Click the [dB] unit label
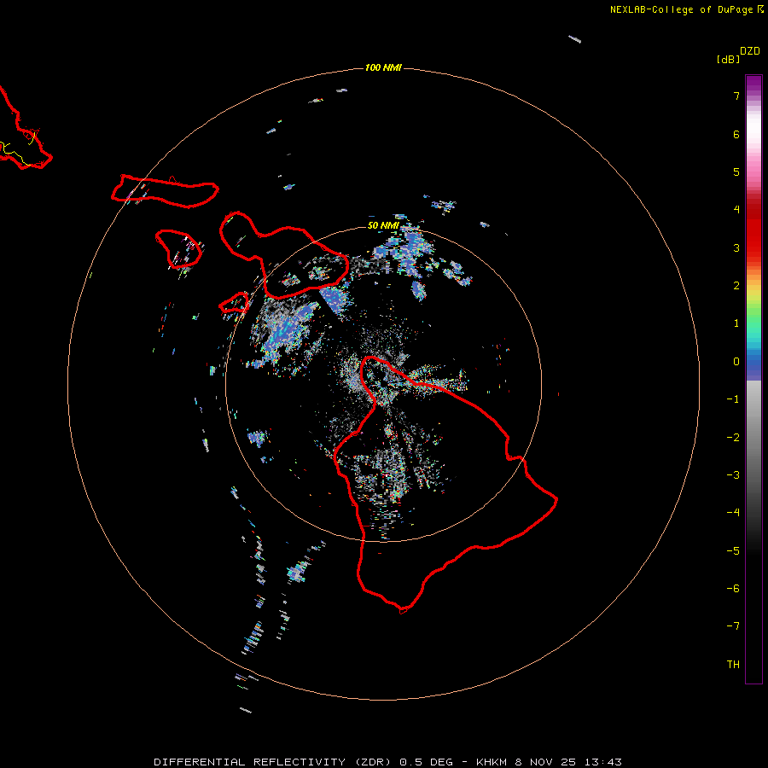This screenshot has height=768, width=768. [728, 59]
